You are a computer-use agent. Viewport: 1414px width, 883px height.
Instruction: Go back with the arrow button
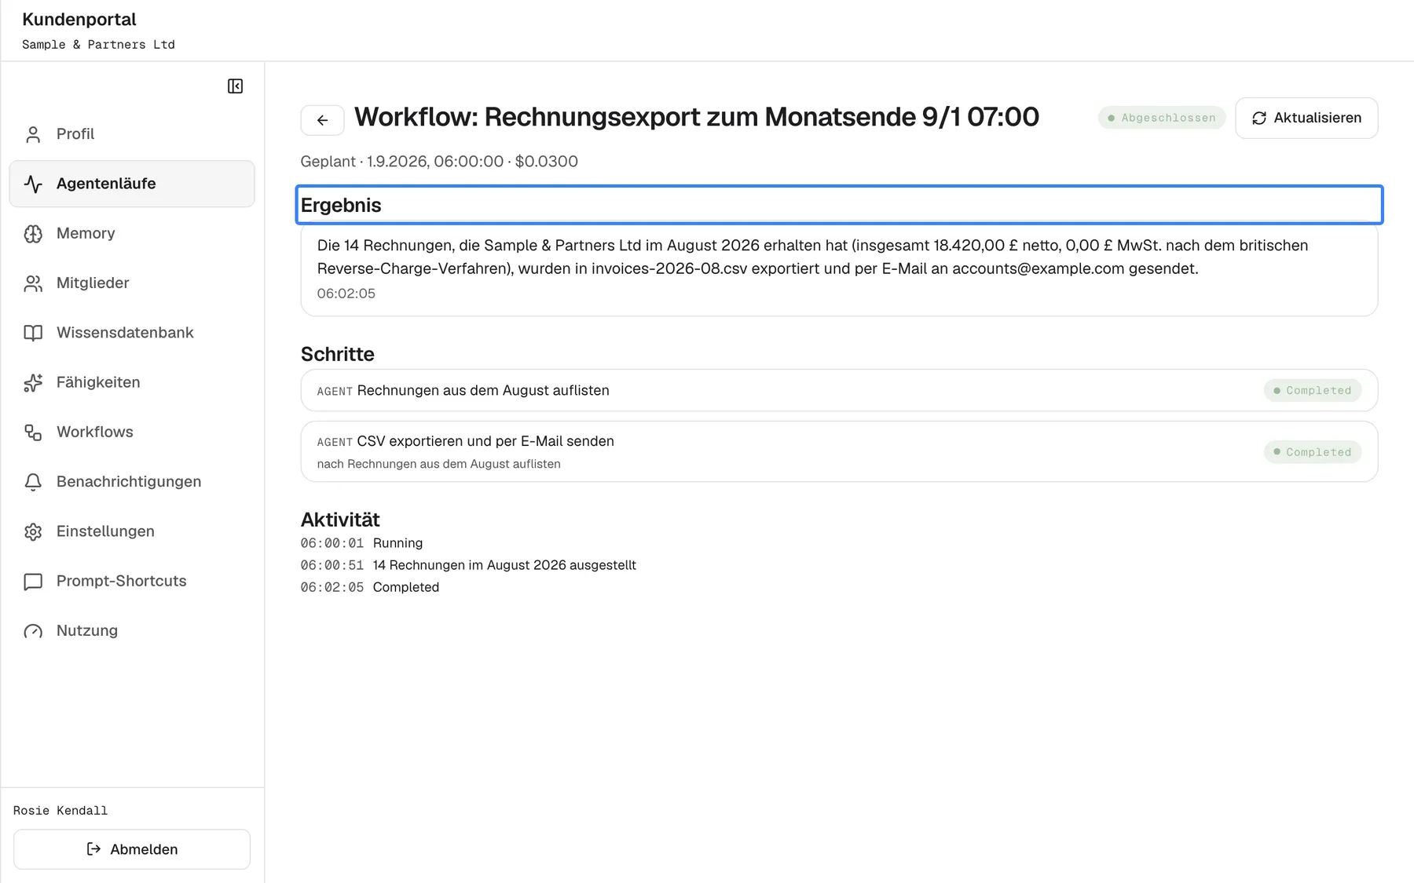pyautogui.click(x=322, y=120)
